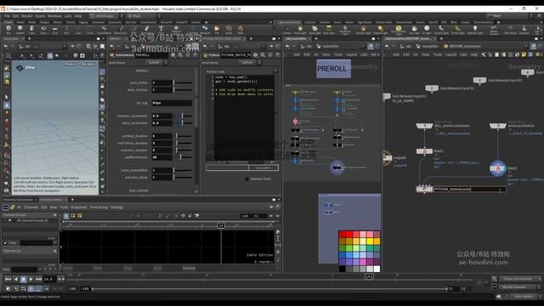Toggle the Maintain State checkbox
The height and width of the screenshot is (306, 544).
click(x=246, y=179)
